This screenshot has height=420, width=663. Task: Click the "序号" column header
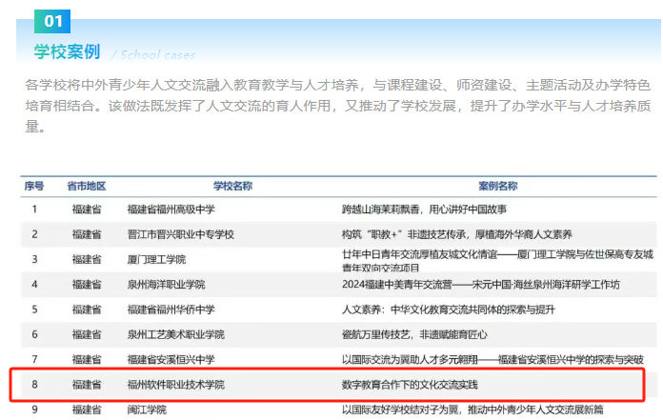[x=34, y=186]
